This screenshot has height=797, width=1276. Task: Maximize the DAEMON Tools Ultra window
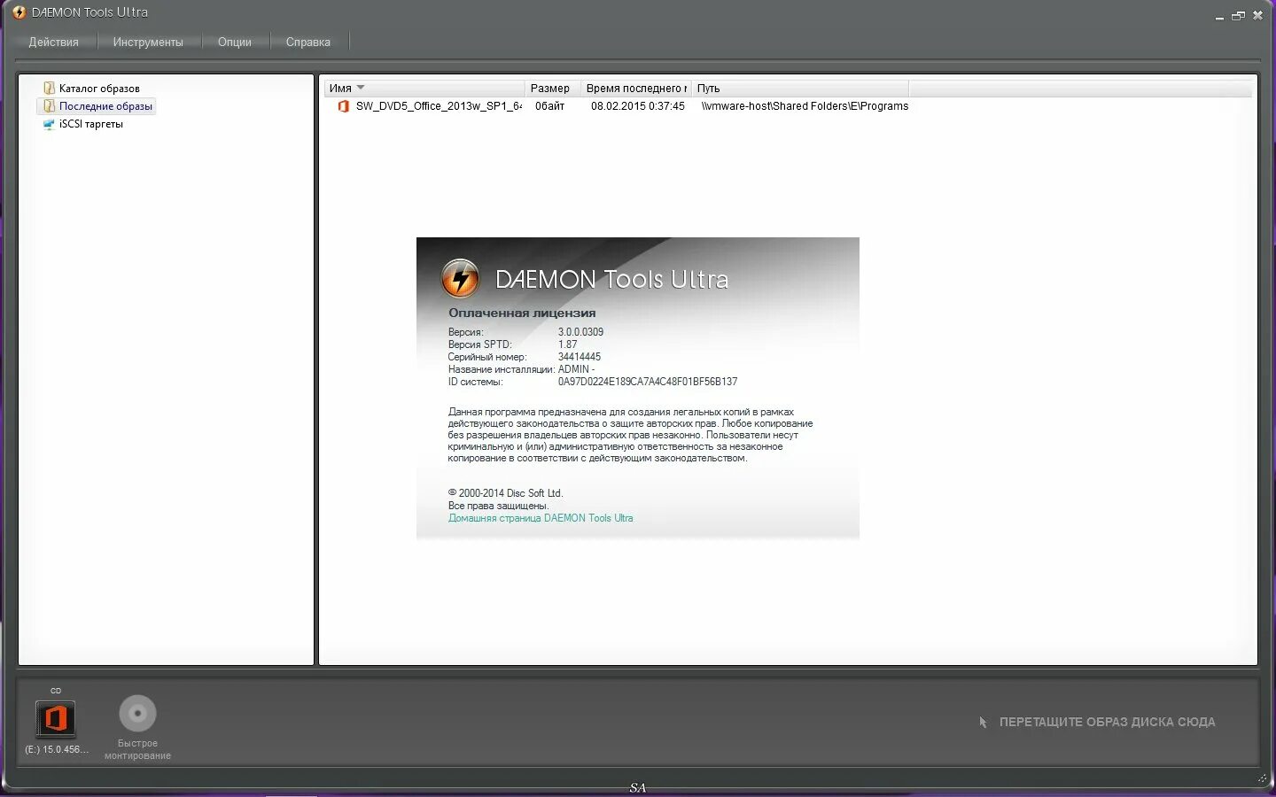pos(1239,15)
